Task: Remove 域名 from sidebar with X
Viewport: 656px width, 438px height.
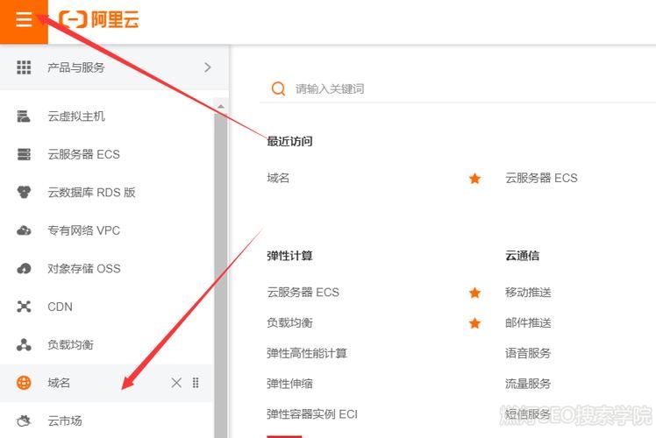Action: (176, 383)
